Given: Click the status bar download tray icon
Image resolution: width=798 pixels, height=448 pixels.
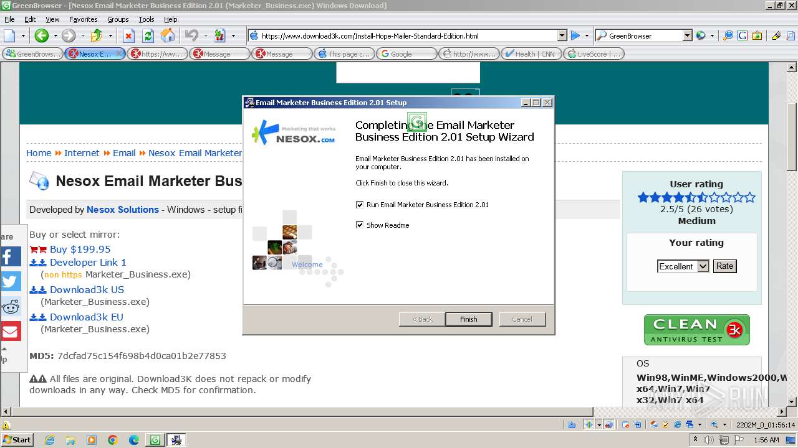Looking at the screenshot, I should pos(572,425).
